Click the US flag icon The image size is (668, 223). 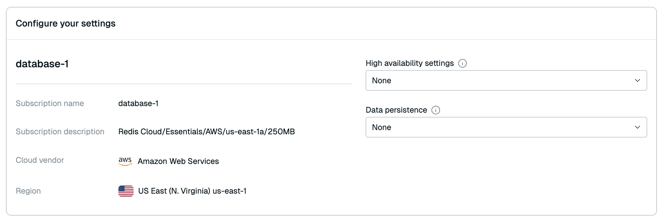[x=126, y=191]
